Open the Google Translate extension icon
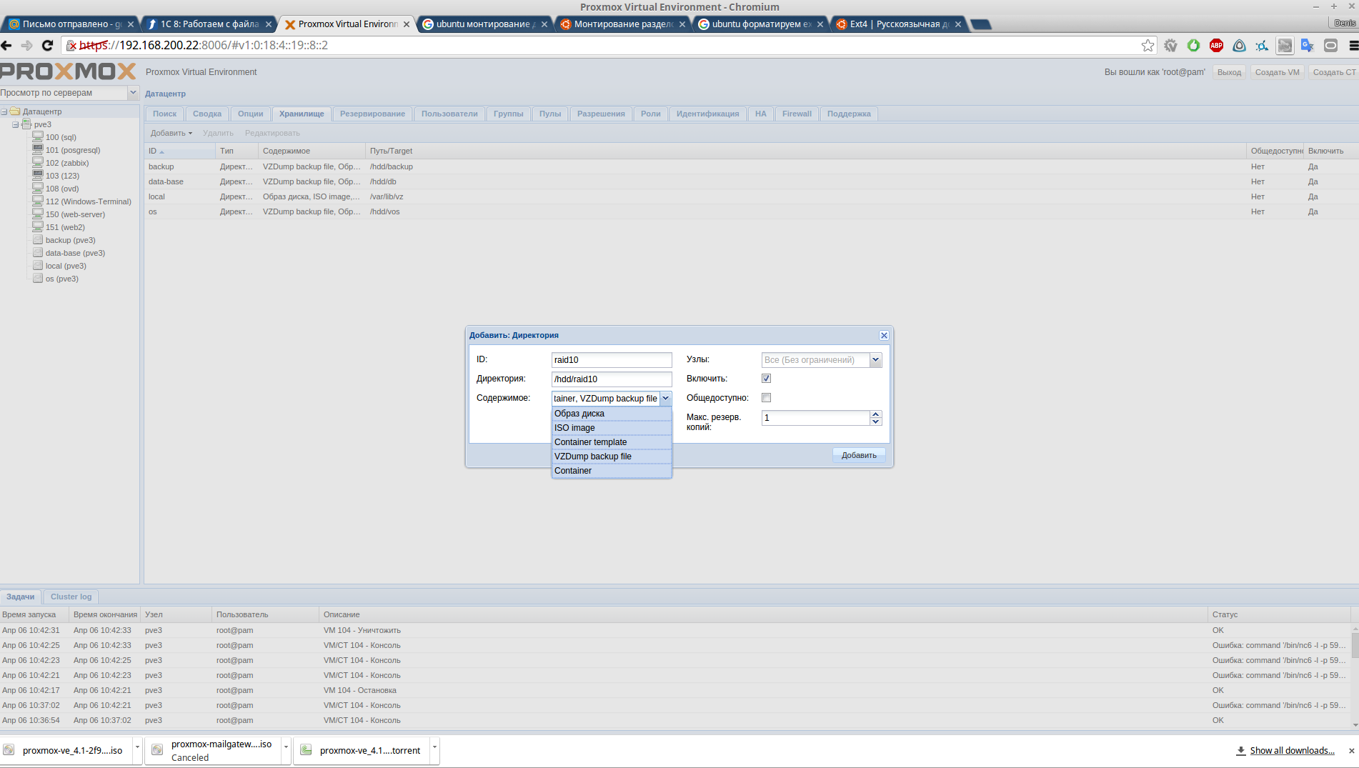The width and height of the screenshot is (1359, 768). point(1308,45)
